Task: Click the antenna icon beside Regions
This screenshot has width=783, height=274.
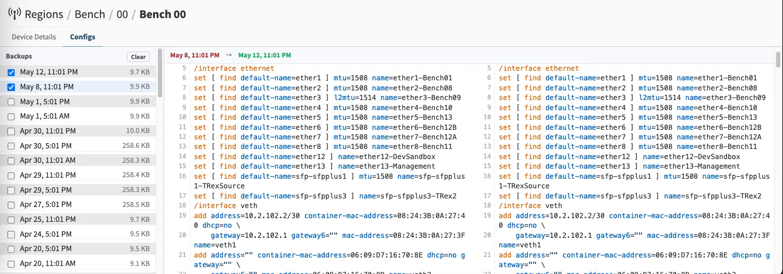Action: 14,14
